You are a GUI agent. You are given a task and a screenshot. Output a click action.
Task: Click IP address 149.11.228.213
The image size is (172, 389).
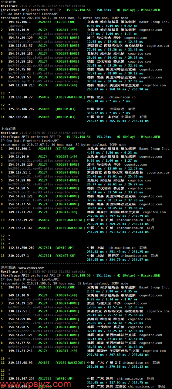[21, 85]
